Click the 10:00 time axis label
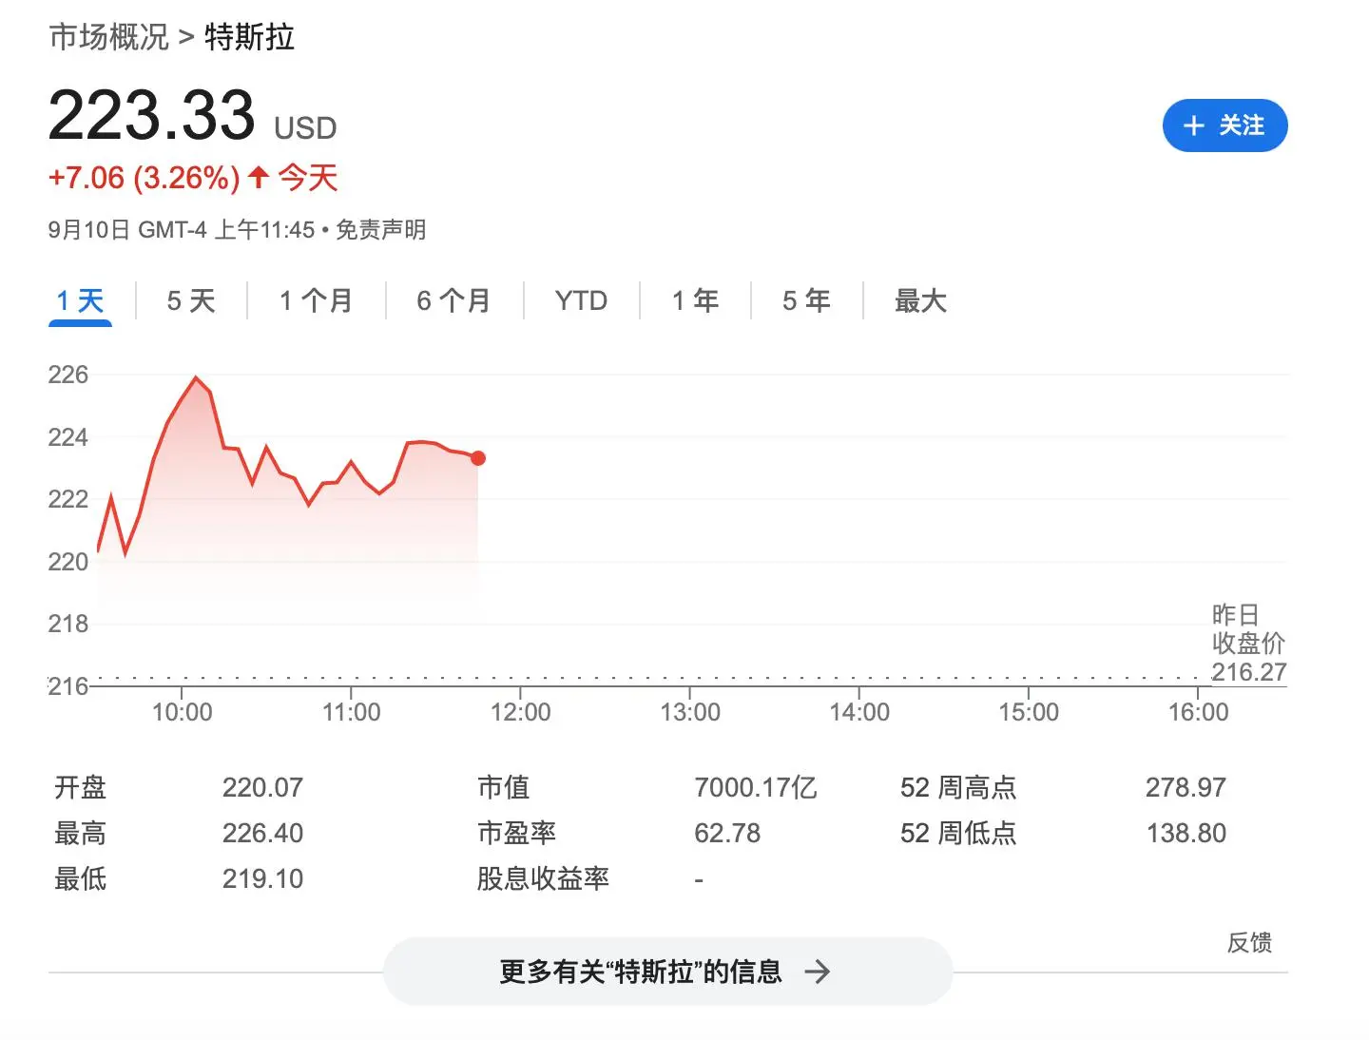The image size is (1369, 1040). point(183,713)
